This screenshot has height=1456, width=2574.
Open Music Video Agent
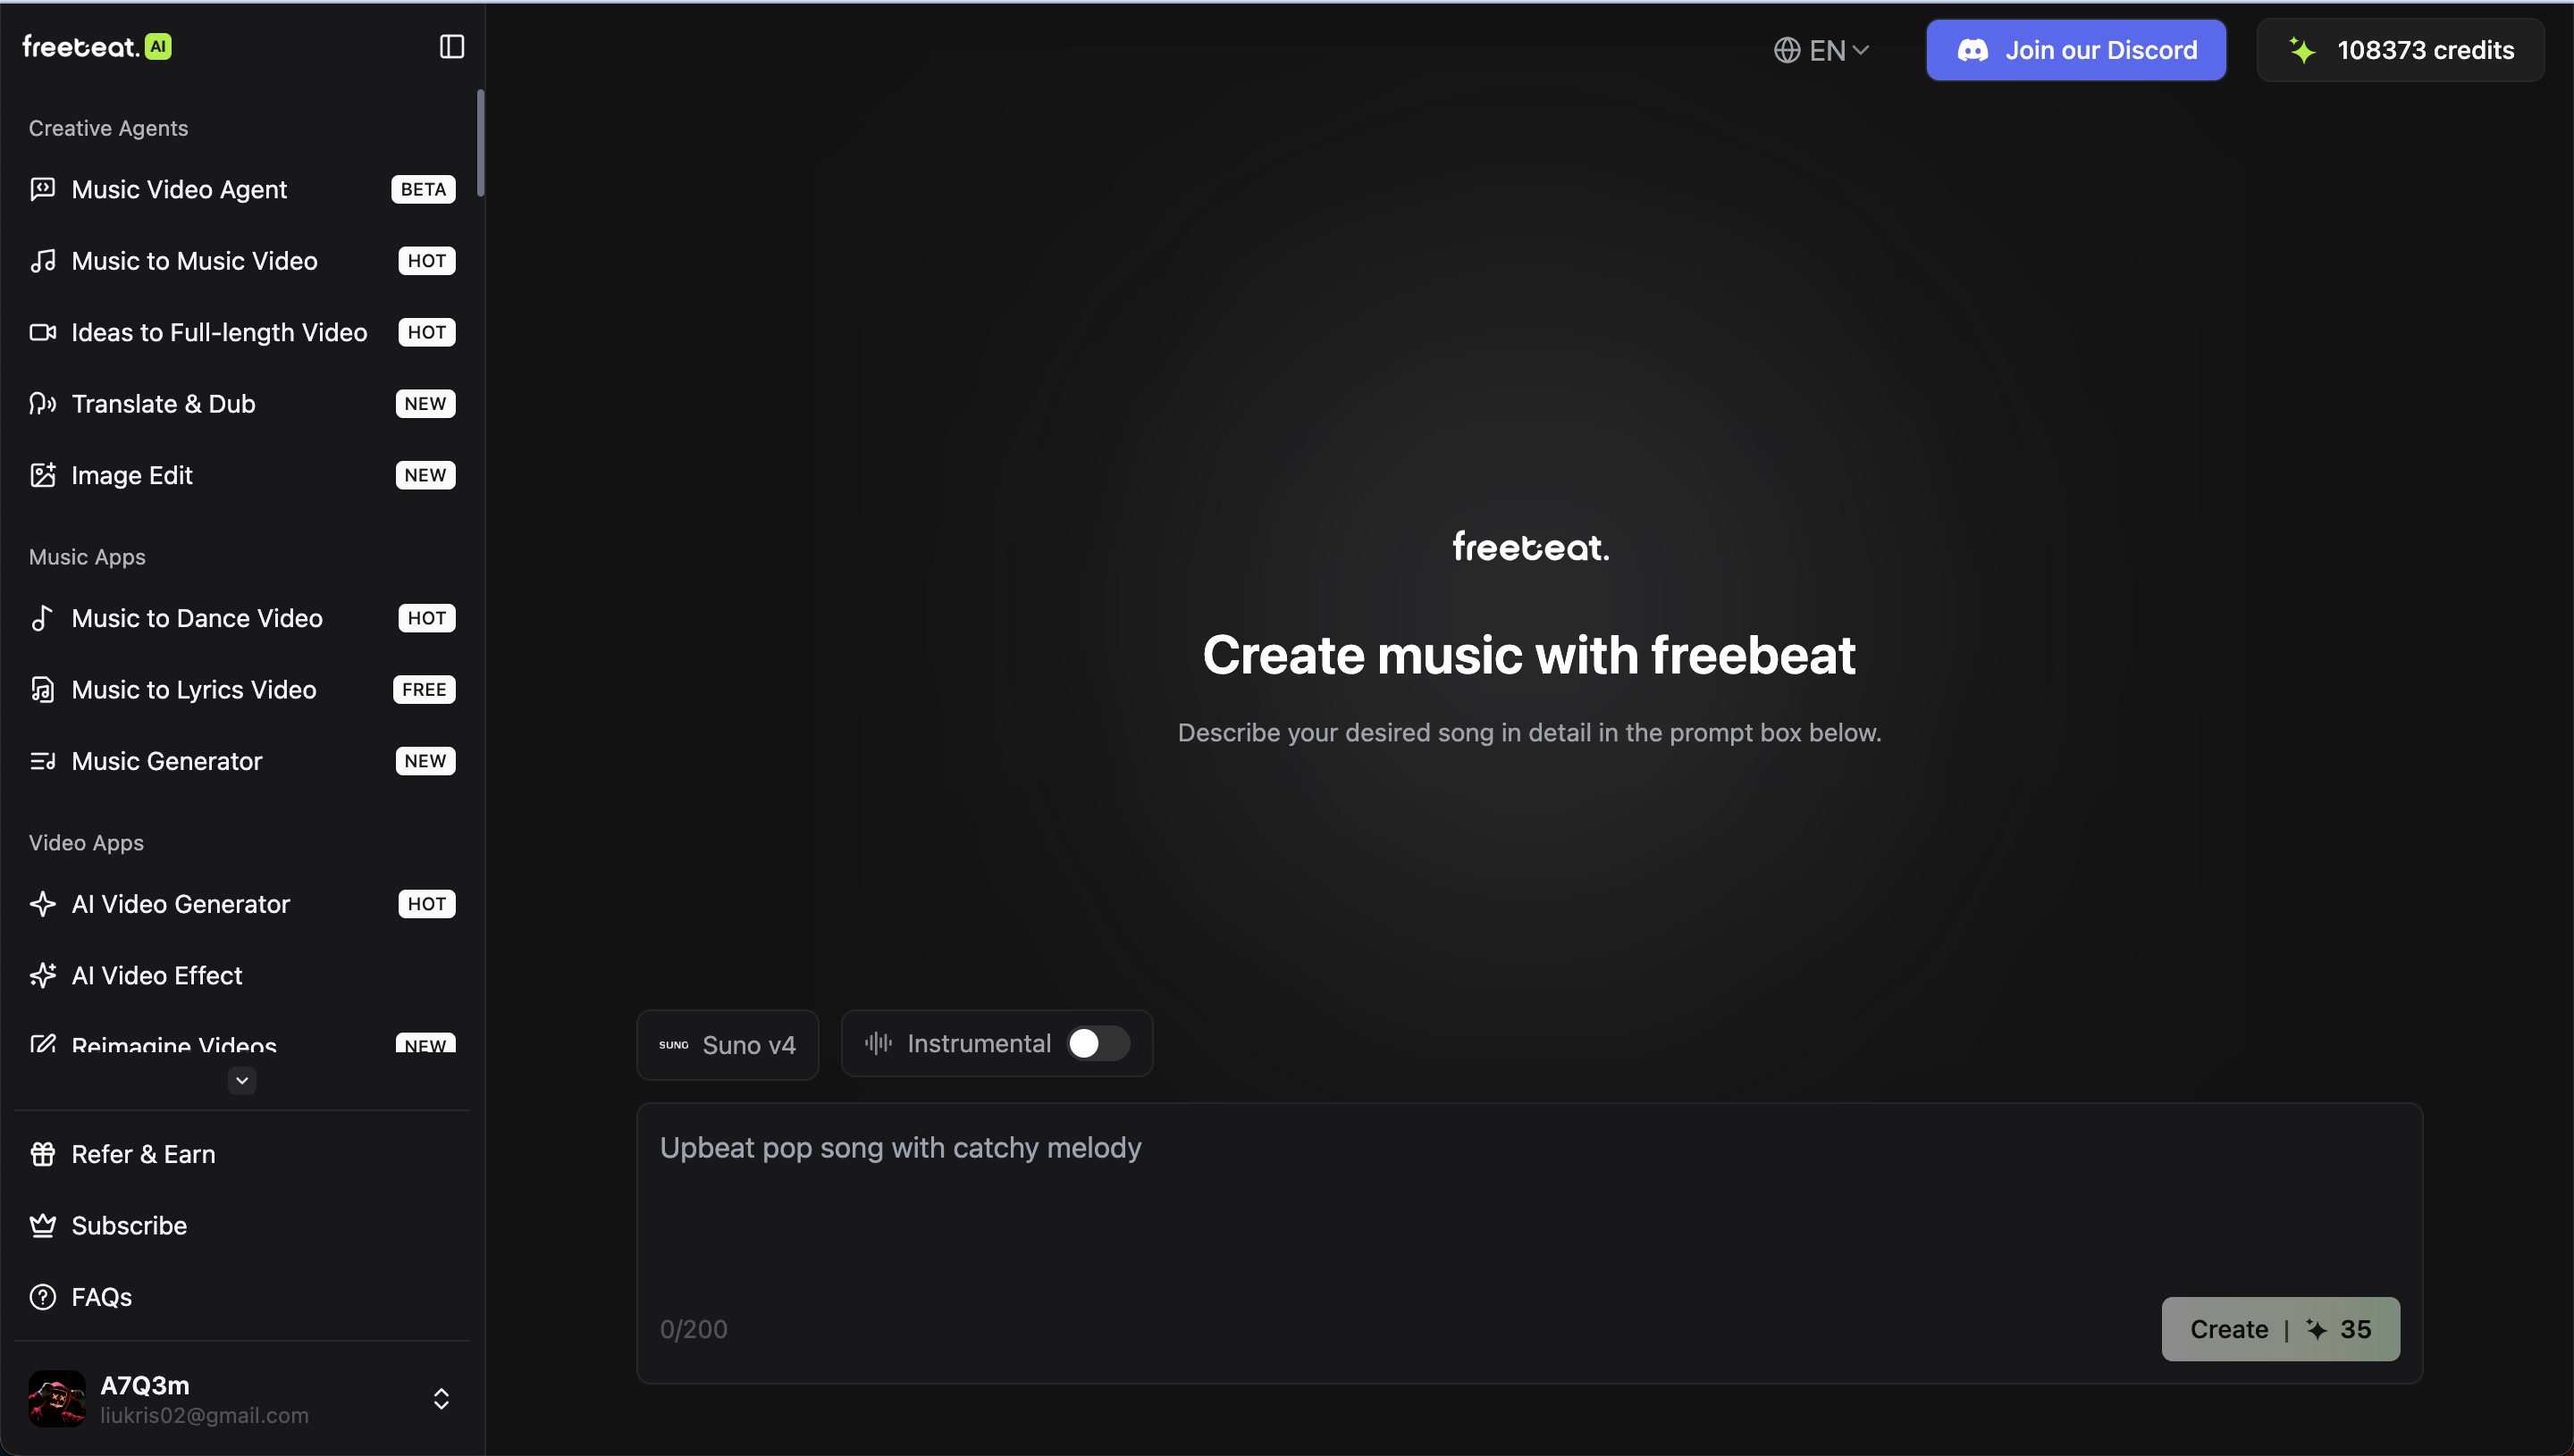click(242, 189)
